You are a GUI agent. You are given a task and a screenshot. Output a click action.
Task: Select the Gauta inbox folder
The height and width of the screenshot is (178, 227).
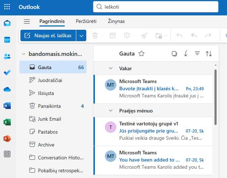pyautogui.click(x=53, y=67)
